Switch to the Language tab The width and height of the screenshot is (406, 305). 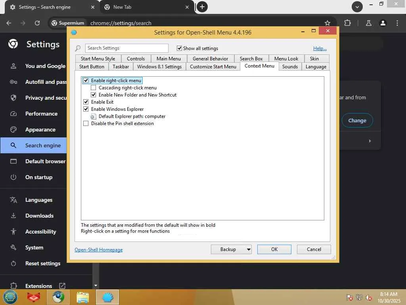tap(316, 67)
